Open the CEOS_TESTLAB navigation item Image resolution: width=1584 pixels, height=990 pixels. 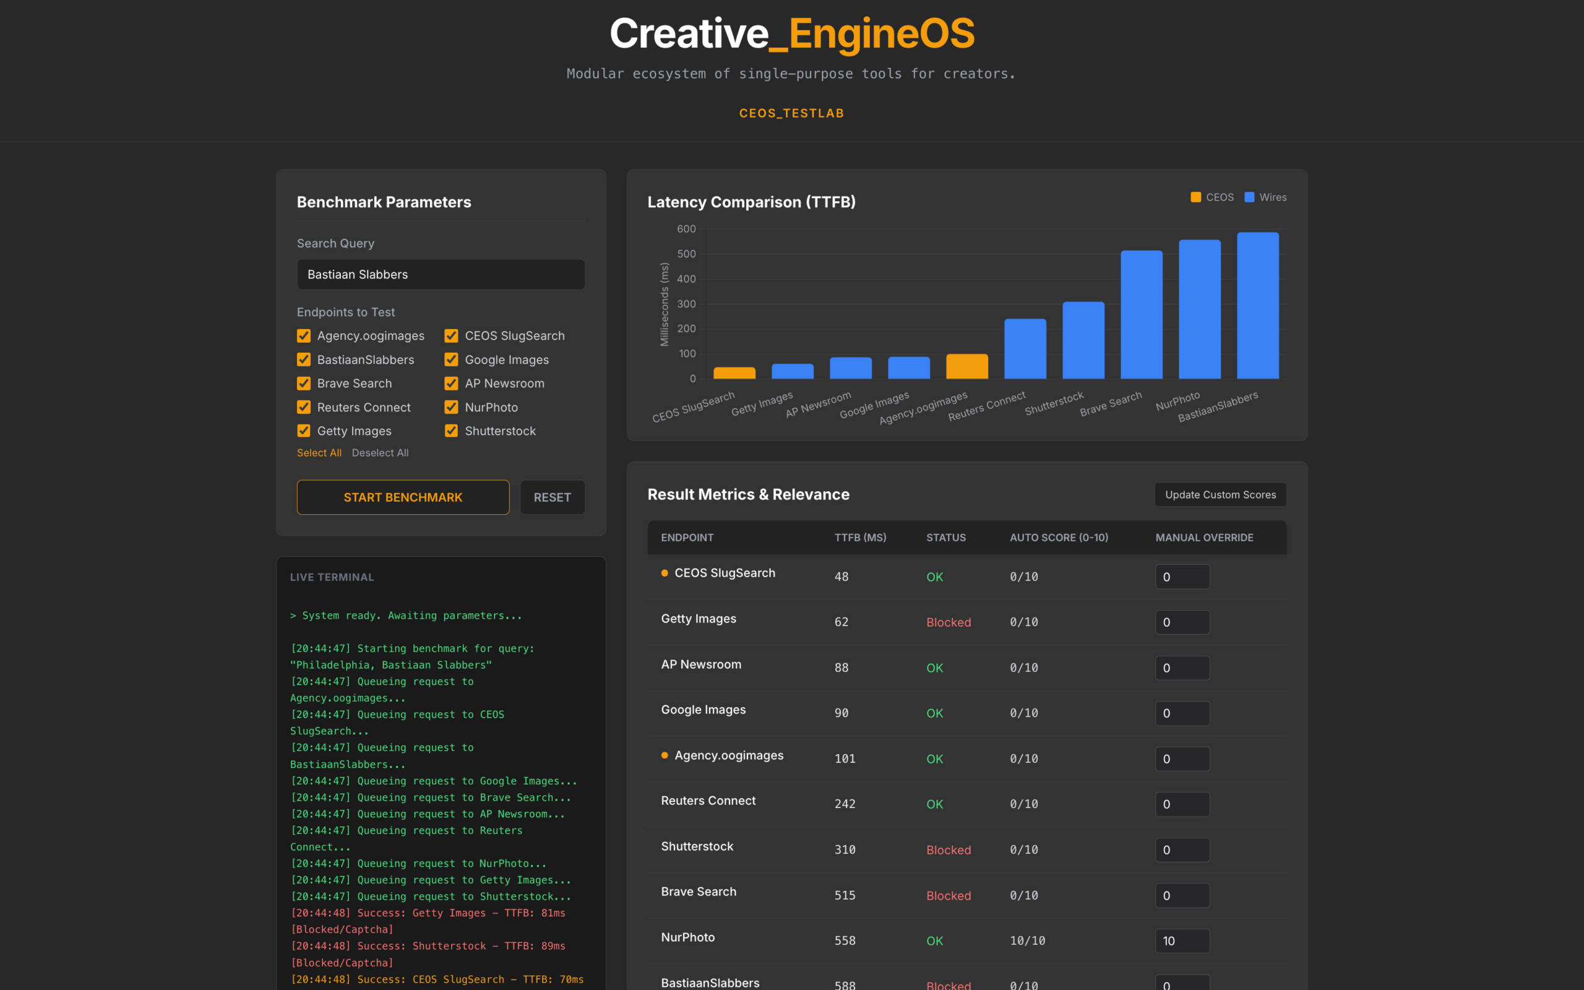point(791,113)
